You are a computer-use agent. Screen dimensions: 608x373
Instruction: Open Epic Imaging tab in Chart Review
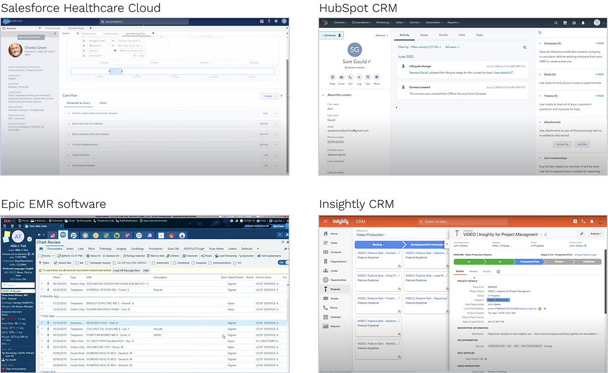(x=122, y=248)
